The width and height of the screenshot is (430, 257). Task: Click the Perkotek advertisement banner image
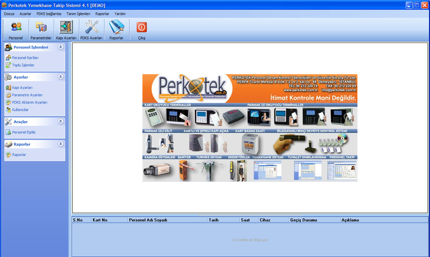click(x=250, y=128)
